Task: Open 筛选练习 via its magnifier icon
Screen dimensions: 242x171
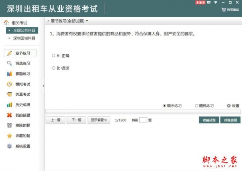Action: (x=9, y=63)
